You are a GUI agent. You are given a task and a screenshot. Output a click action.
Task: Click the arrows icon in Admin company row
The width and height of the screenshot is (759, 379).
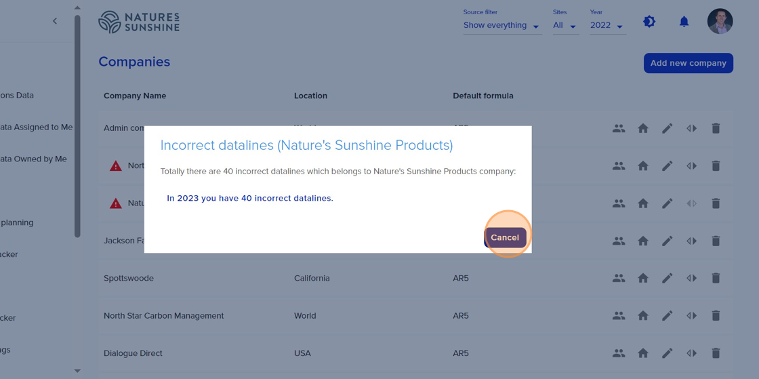(692, 128)
